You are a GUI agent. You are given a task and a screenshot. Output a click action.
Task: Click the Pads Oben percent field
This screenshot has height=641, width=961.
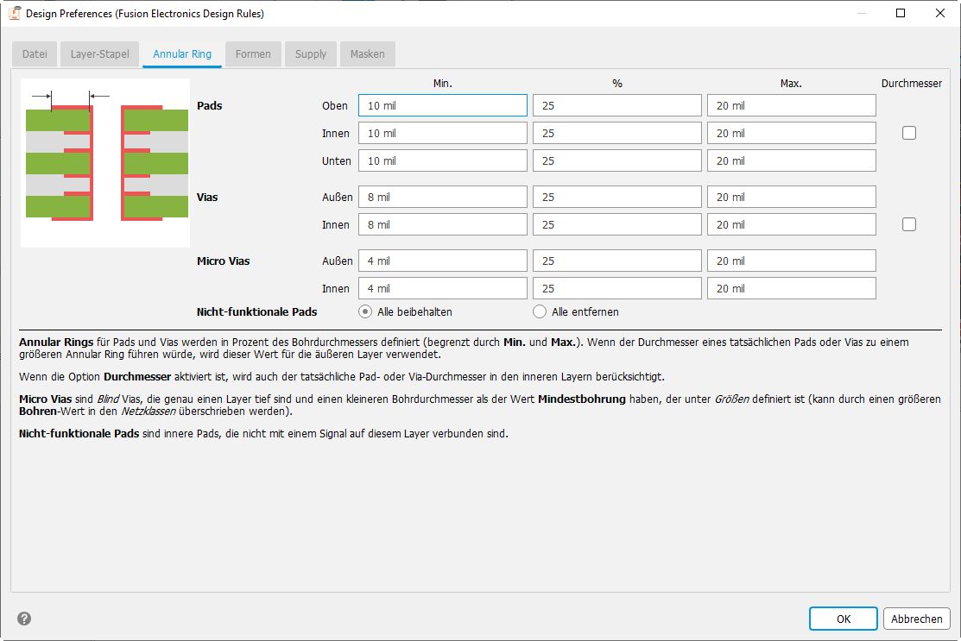(x=617, y=105)
